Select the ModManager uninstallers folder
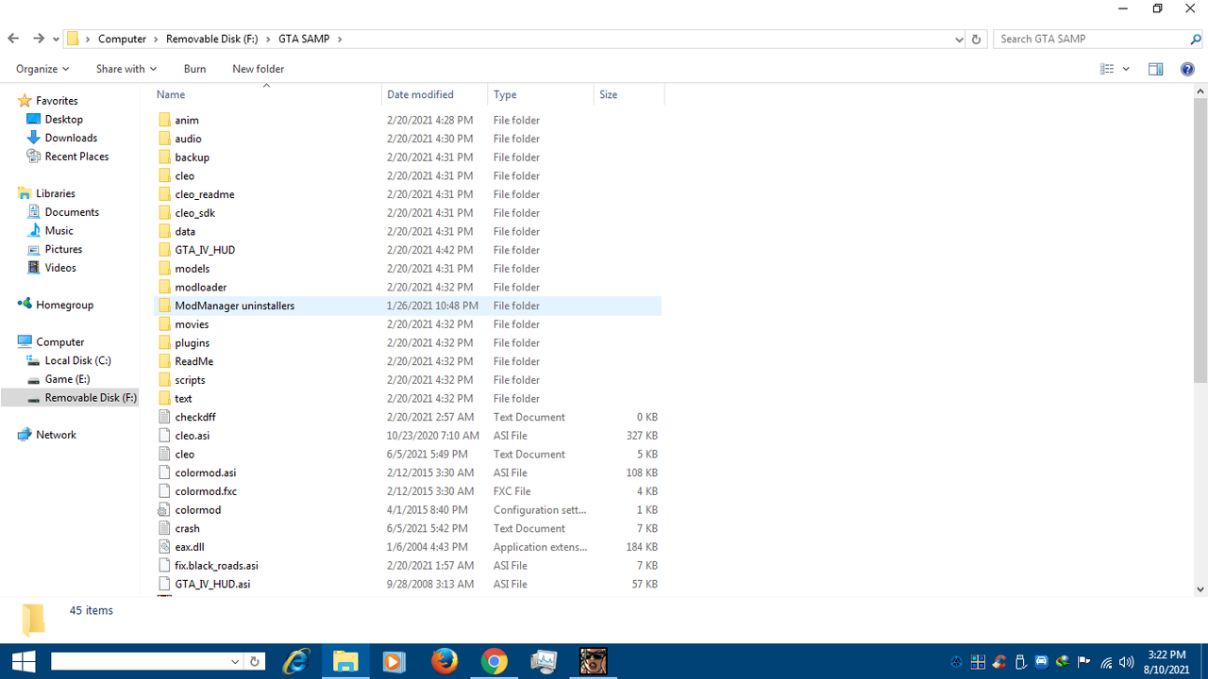The image size is (1208, 679). [x=408, y=306]
